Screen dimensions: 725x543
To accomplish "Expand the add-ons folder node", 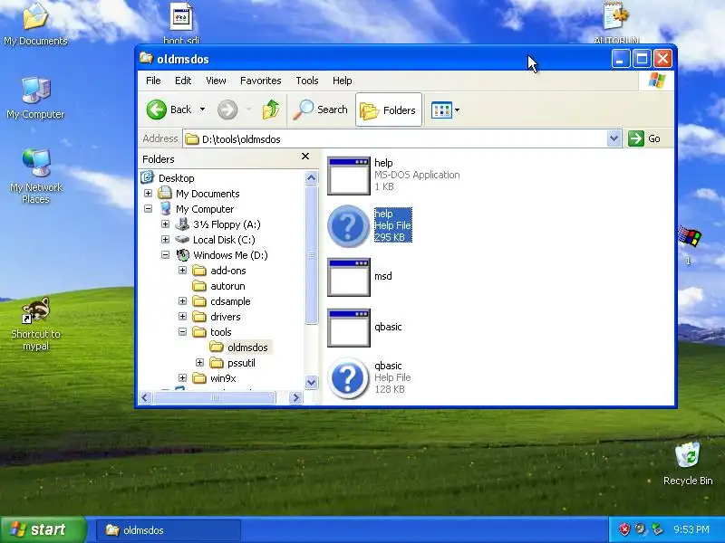I will coord(183,270).
